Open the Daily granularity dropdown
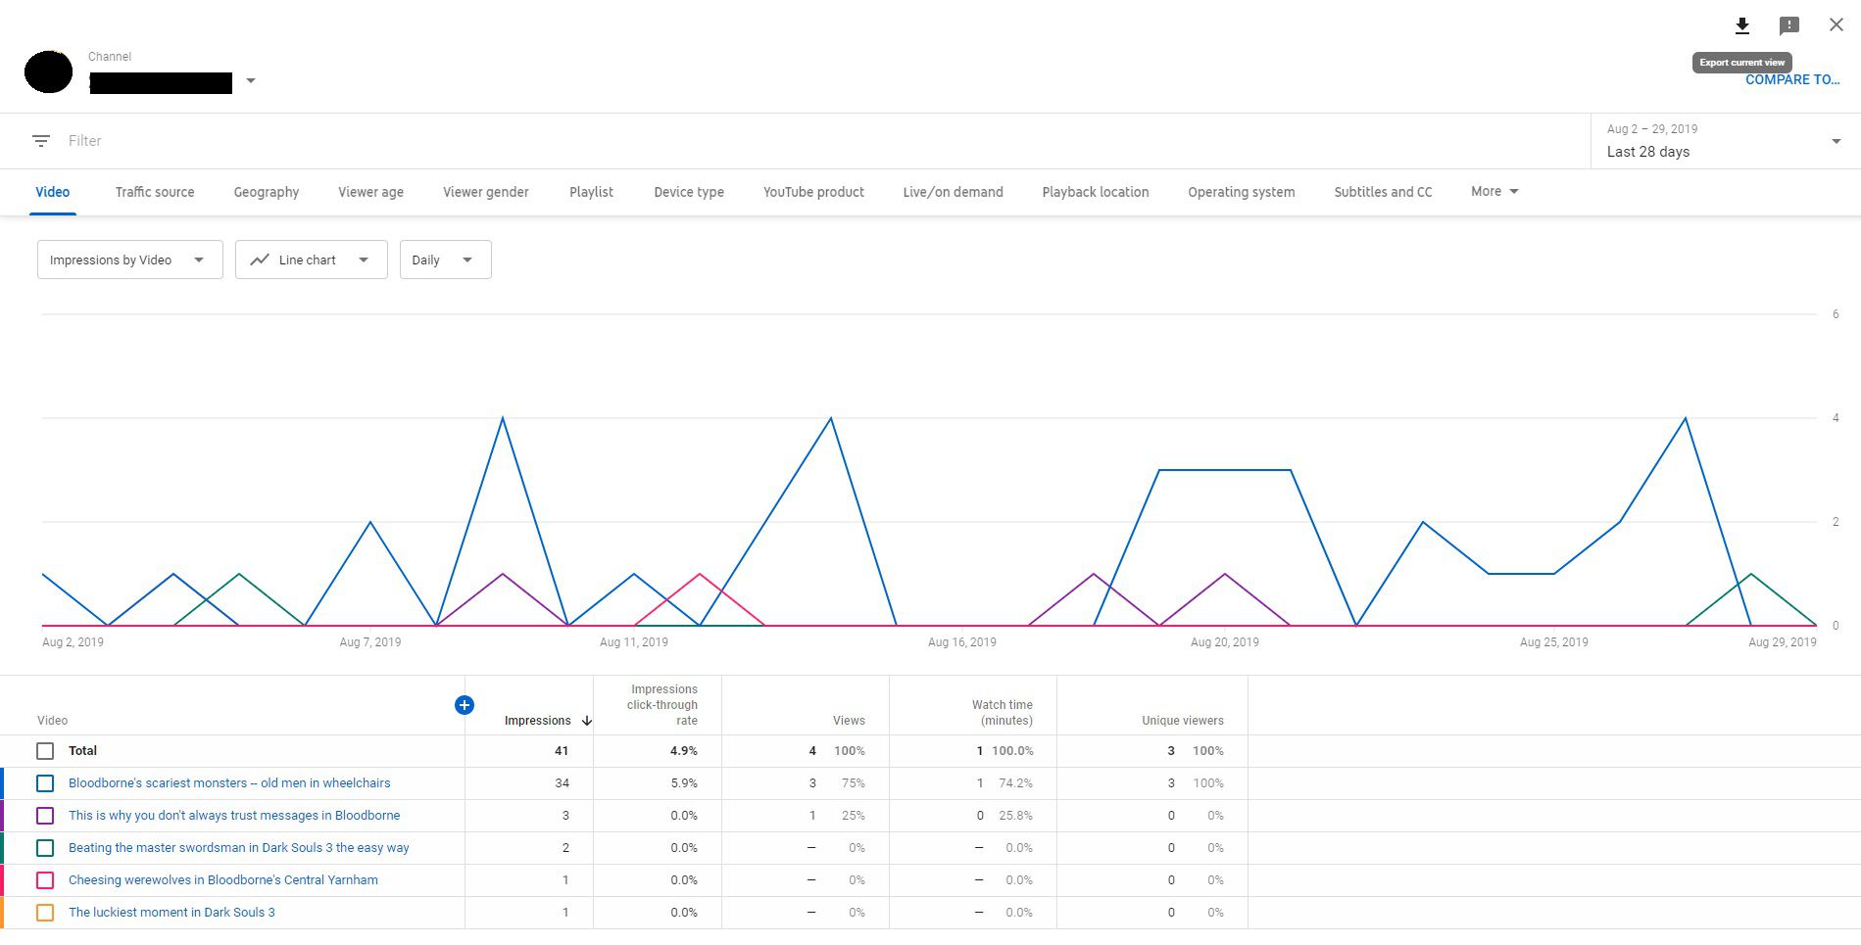This screenshot has height=945, width=1861. coord(446,260)
